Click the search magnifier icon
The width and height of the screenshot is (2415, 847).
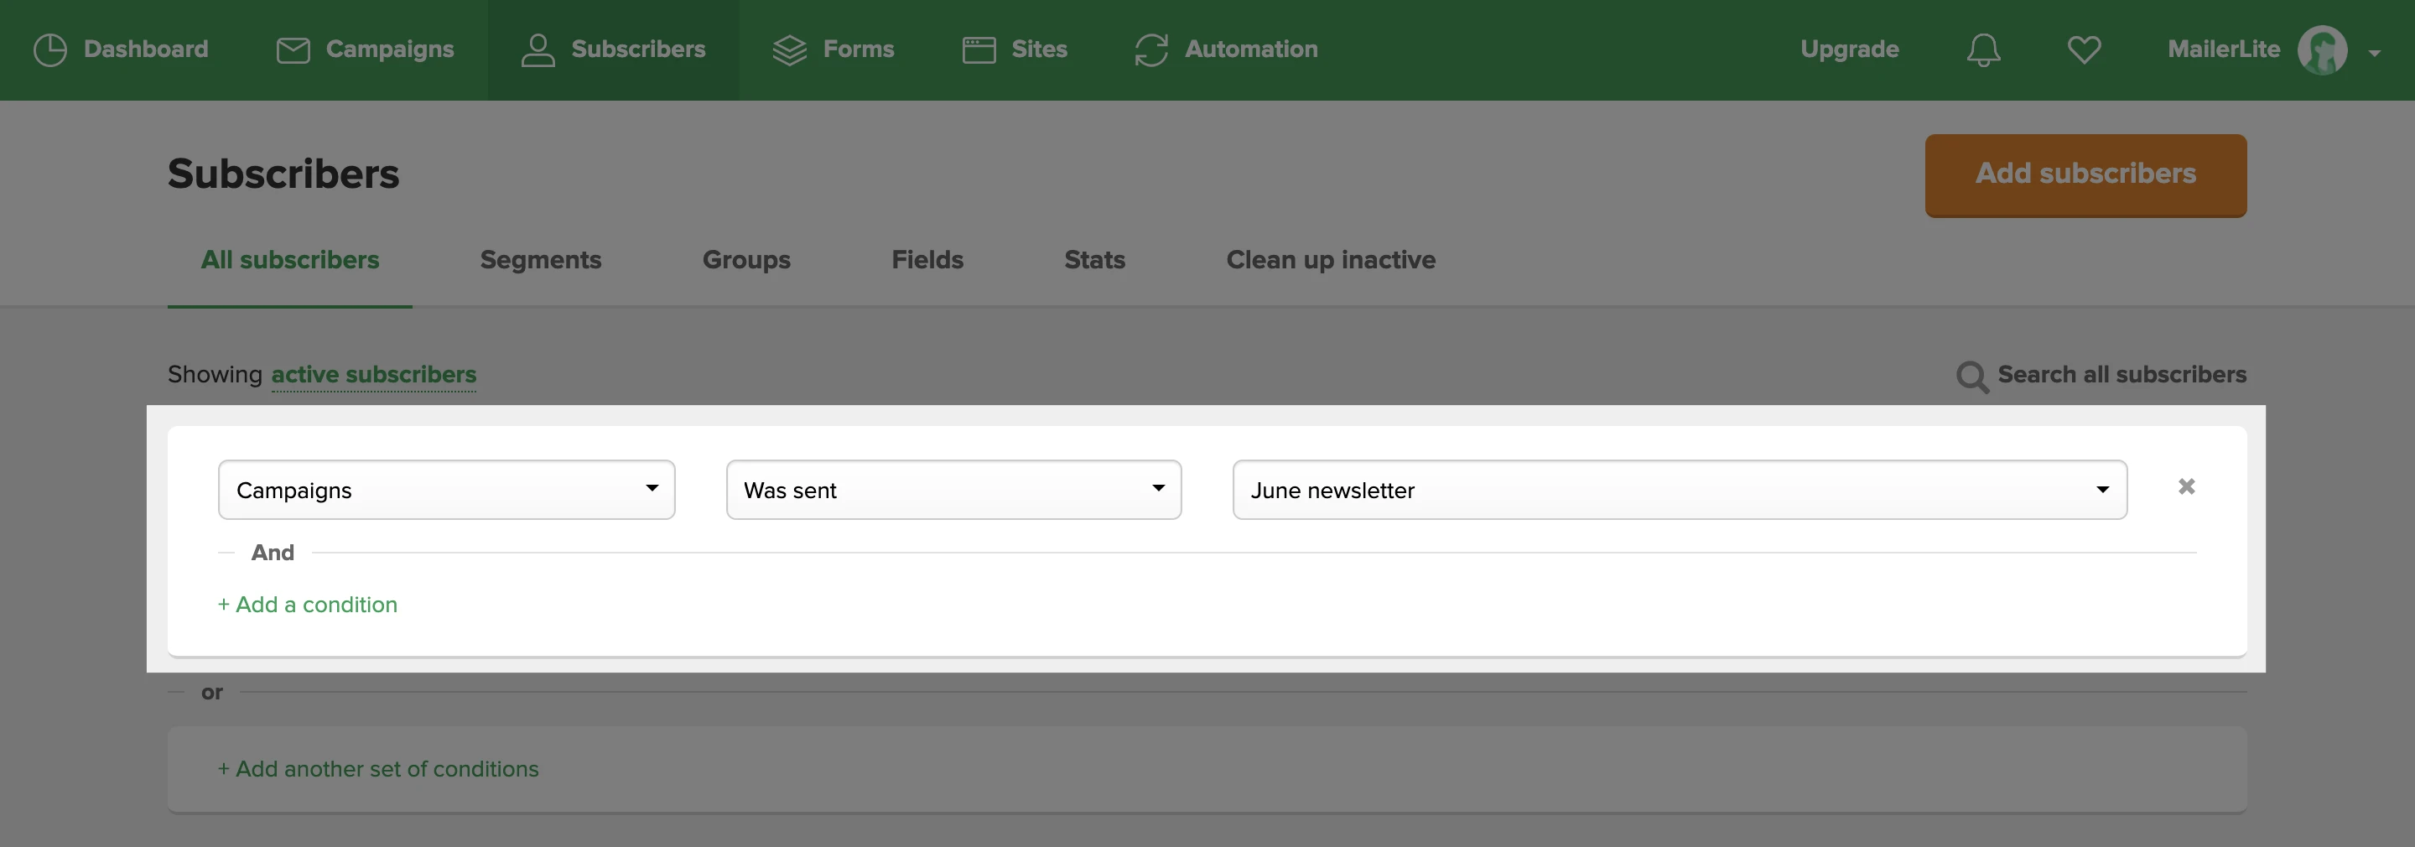(1971, 377)
